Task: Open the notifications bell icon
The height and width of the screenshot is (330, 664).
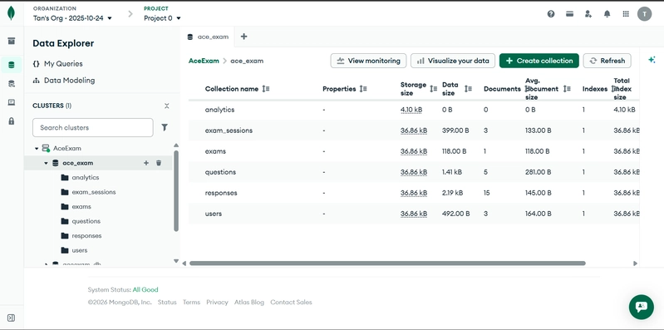Action: (607, 14)
